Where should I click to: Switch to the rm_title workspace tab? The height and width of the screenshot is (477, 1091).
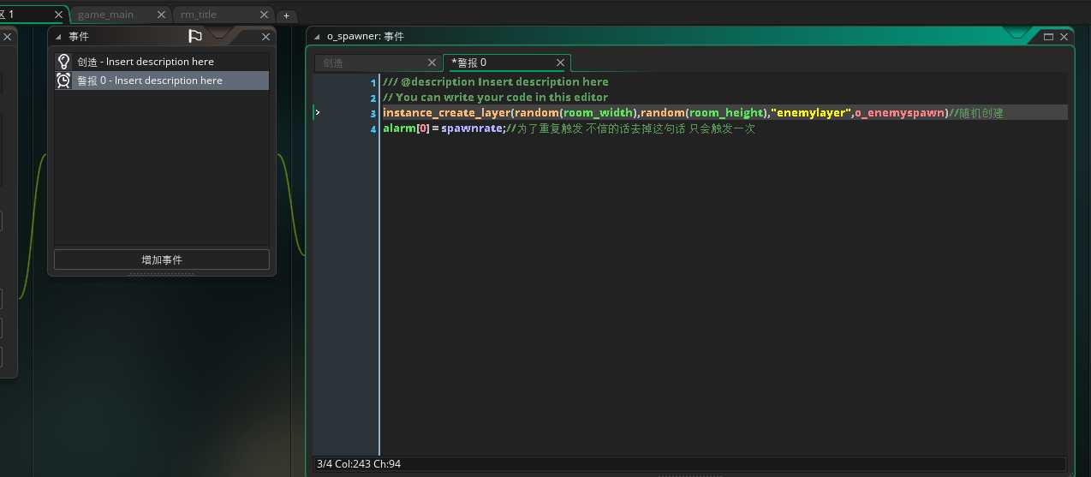pos(198,15)
